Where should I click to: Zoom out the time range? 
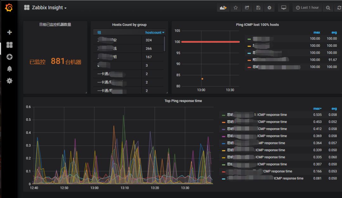coord(328,8)
